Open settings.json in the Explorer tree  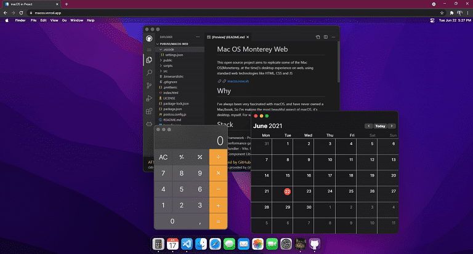click(x=174, y=55)
